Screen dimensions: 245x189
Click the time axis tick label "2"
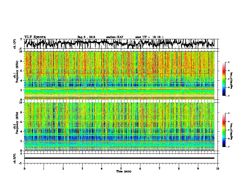point(63,169)
